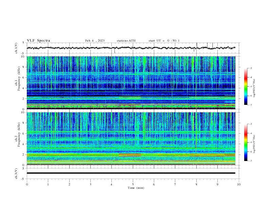Select the log(PSD) label beside ch.1 color bar
This screenshot has height=207, width=269.
click(254, 88)
